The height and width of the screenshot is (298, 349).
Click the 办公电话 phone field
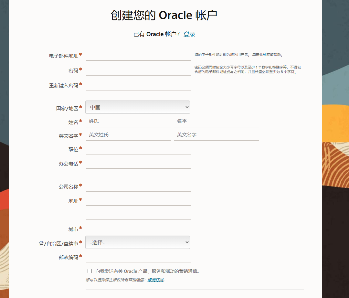pyautogui.click(x=138, y=164)
